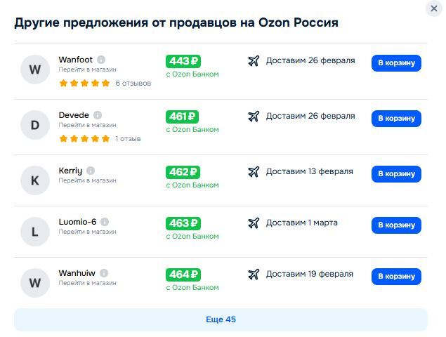This screenshot has width=446, height=337.
Task: Add Wanfoot offer to cart
Action: (x=396, y=63)
